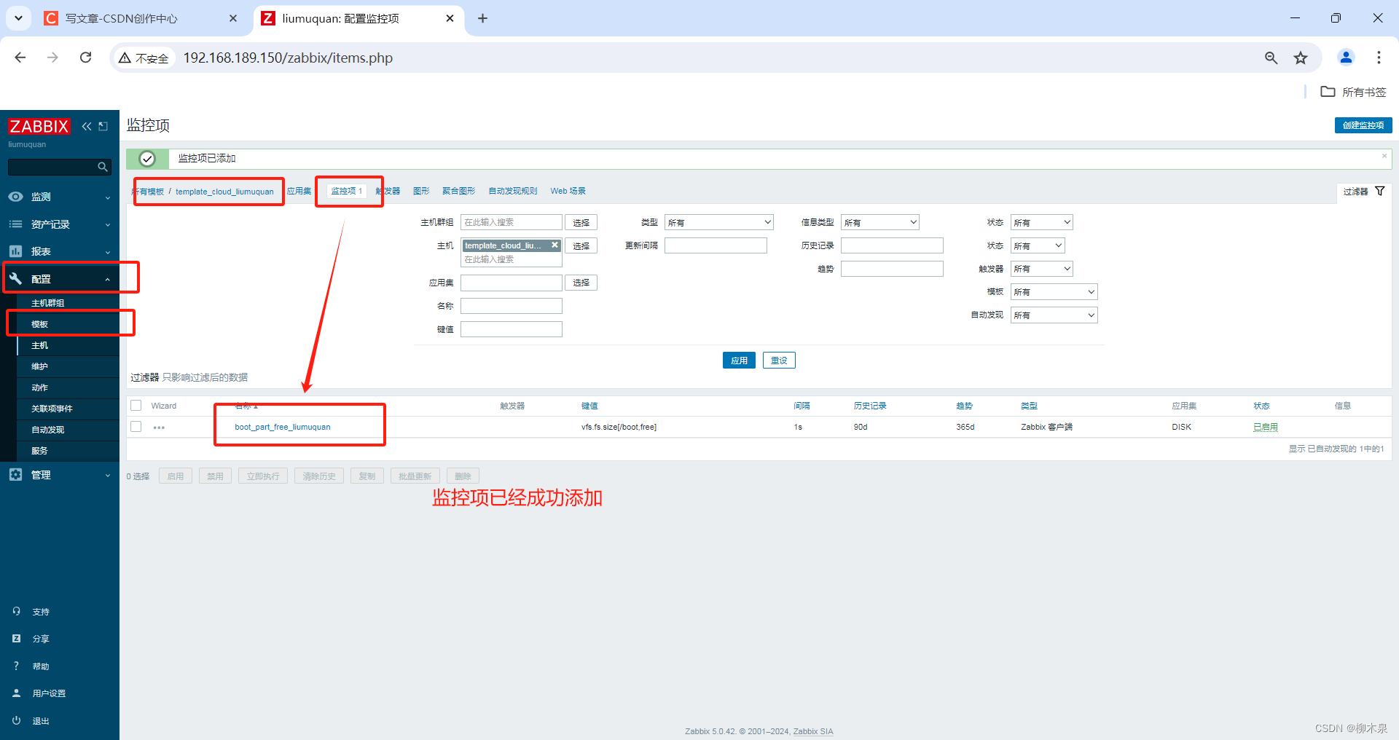Open browser zoom magnifier icon
Image resolution: width=1399 pixels, height=740 pixels.
click(1271, 58)
